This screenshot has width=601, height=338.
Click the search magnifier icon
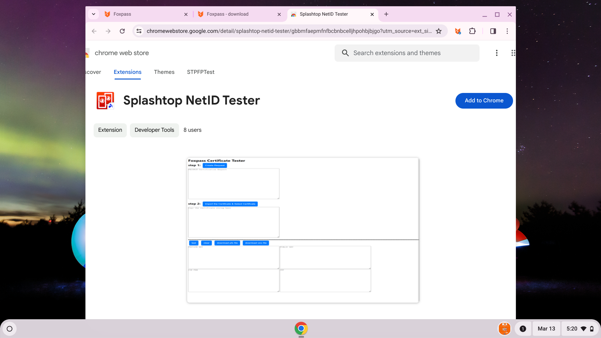coord(345,53)
